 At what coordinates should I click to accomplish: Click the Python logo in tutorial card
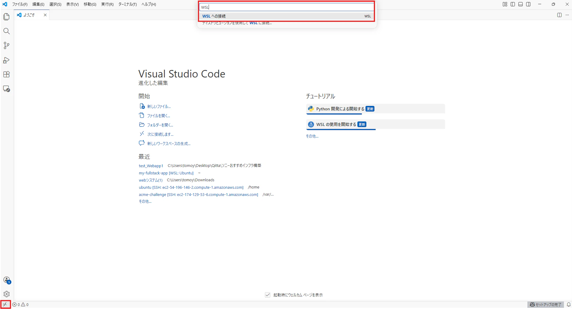311,109
